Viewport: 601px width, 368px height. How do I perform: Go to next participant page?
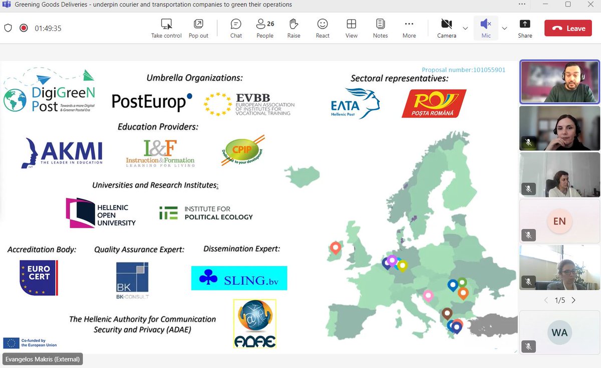point(573,300)
